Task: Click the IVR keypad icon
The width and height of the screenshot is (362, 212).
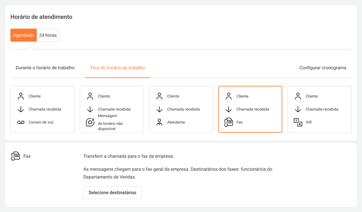Action: point(298,122)
